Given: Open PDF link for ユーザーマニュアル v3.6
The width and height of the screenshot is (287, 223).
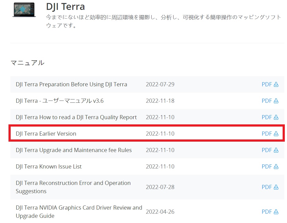Looking at the screenshot, I should pos(267,101).
